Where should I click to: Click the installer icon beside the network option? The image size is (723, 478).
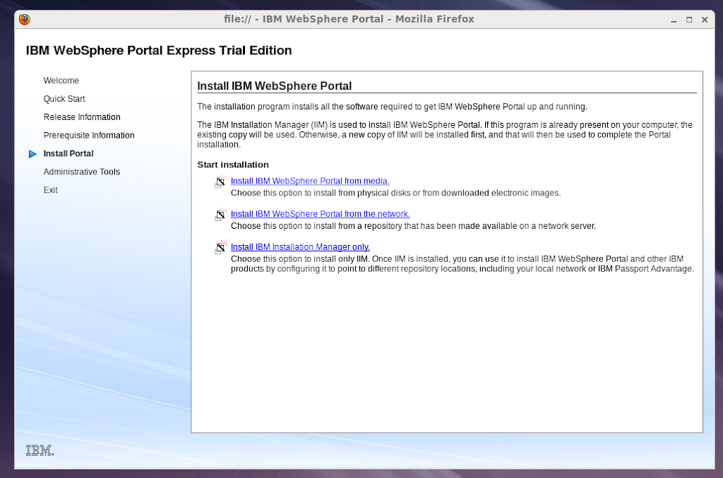click(x=220, y=215)
